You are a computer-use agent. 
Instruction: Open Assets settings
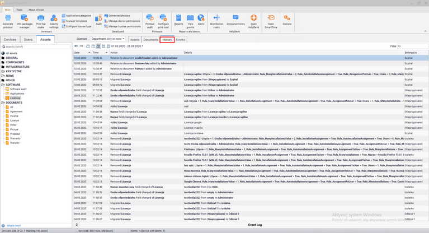click(x=54, y=18)
